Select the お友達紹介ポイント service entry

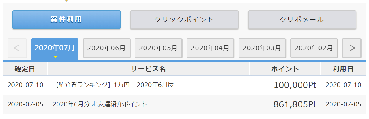(x=100, y=104)
